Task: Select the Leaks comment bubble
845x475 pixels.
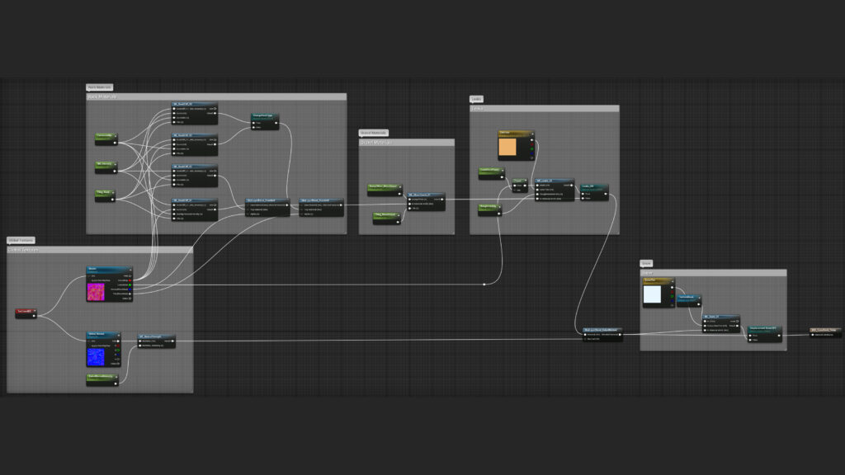Action: 476,99
